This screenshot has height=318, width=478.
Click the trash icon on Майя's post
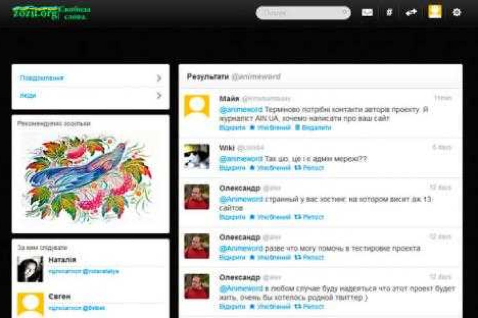297,128
